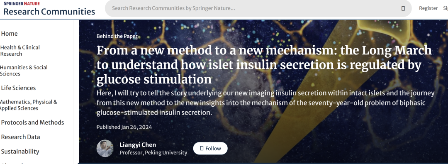
Task: Click the search magnifier icon
Action: click(x=403, y=8)
